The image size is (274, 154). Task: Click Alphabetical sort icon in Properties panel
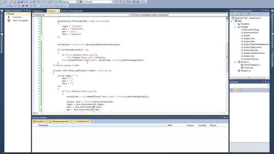[235, 90]
